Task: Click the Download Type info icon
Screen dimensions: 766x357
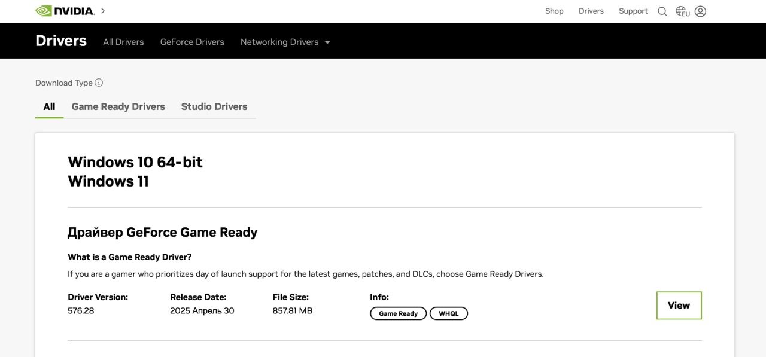Action: coord(99,83)
